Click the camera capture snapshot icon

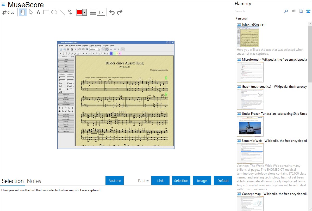(294, 11)
